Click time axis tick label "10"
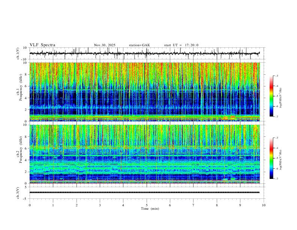 (x=264, y=205)
